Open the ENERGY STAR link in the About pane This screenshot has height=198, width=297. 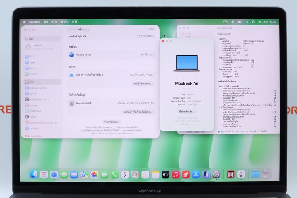tap(100, 130)
